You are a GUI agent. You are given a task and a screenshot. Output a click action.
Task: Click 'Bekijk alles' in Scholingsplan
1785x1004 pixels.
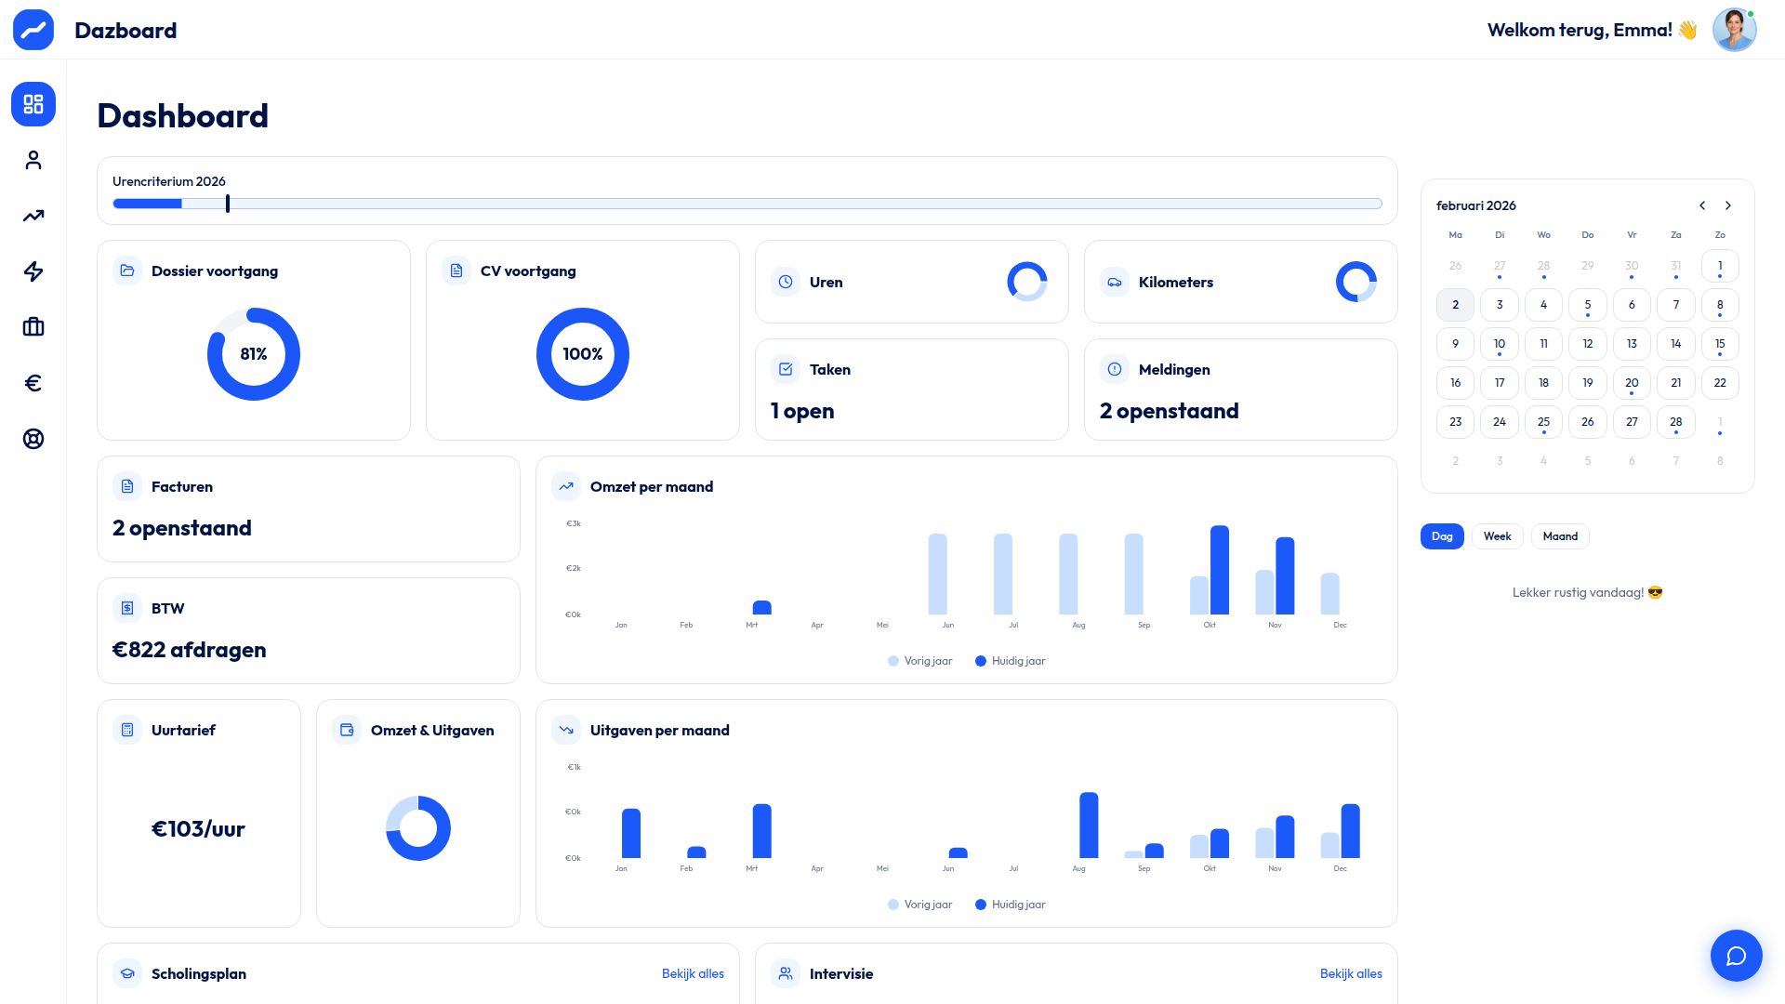click(x=693, y=973)
